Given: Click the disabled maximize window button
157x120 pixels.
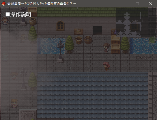Looking at the screenshot, I should [x=137, y=4].
